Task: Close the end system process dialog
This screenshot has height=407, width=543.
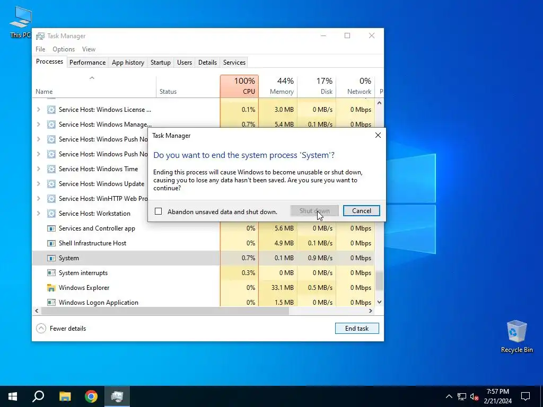Action: point(378,135)
